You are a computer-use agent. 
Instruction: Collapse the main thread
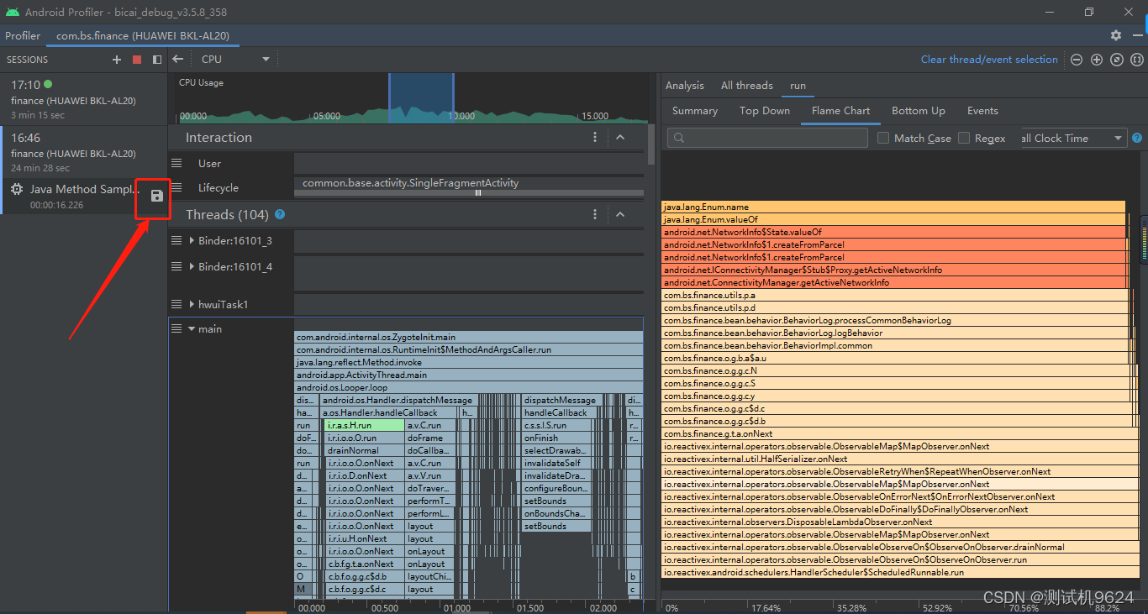coord(192,329)
